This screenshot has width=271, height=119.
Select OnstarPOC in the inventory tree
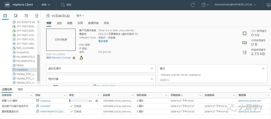click(23, 52)
